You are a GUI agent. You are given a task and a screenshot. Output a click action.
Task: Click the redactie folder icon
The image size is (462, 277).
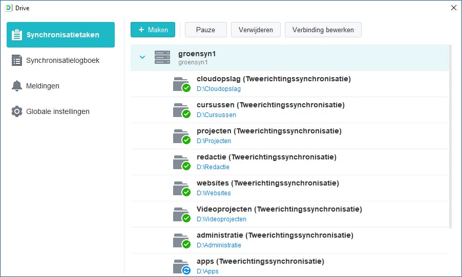coord(181,163)
